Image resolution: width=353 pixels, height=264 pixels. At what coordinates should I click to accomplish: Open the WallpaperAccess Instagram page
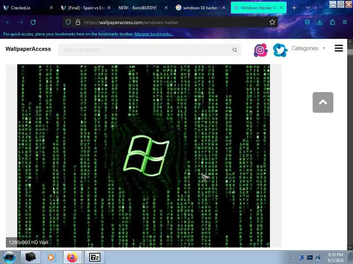pyautogui.click(x=261, y=50)
